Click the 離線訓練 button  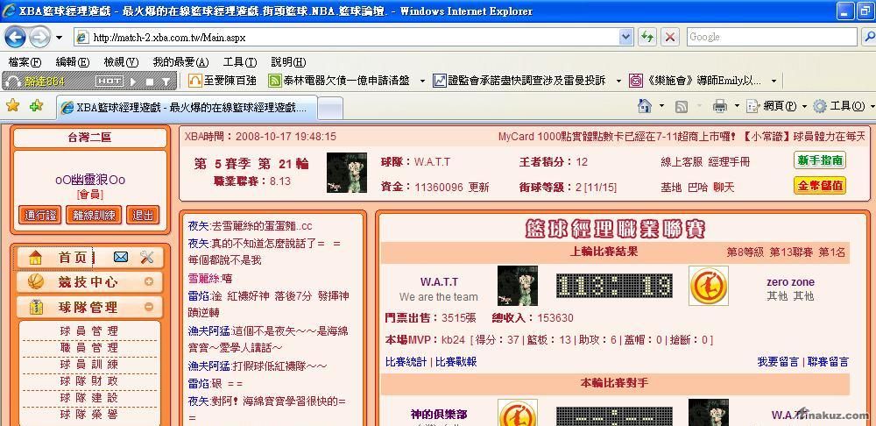pos(94,216)
